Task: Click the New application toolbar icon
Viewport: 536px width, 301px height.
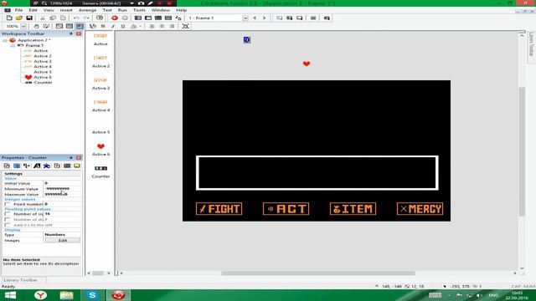Action: (9, 18)
